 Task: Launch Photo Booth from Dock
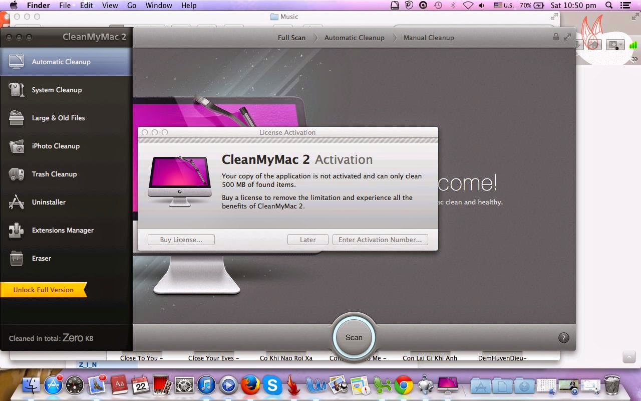(x=163, y=385)
